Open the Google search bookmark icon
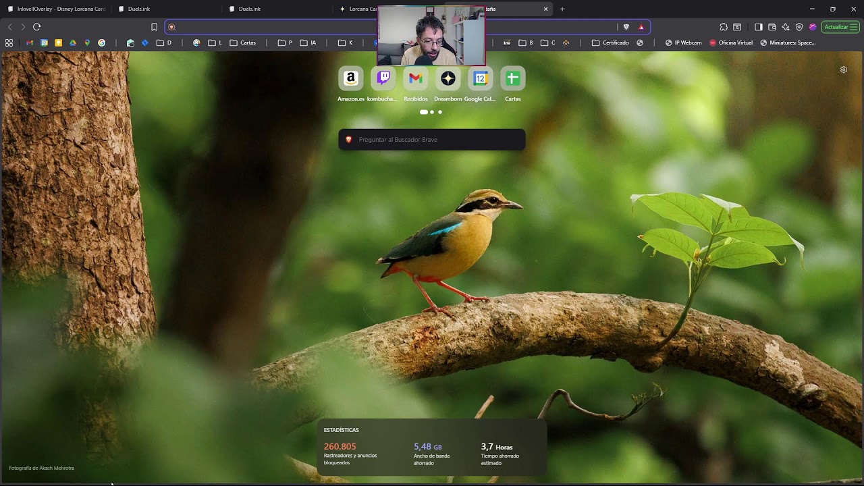The height and width of the screenshot is (486, 864). (102, 43)
